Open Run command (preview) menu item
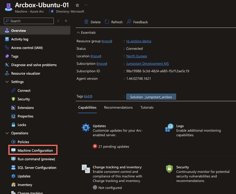Screen dimensions: 236x194 tap(36, 159)
